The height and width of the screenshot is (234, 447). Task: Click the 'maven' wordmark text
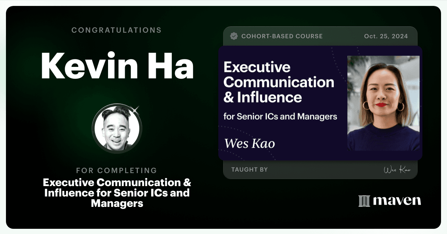(397, 201)
